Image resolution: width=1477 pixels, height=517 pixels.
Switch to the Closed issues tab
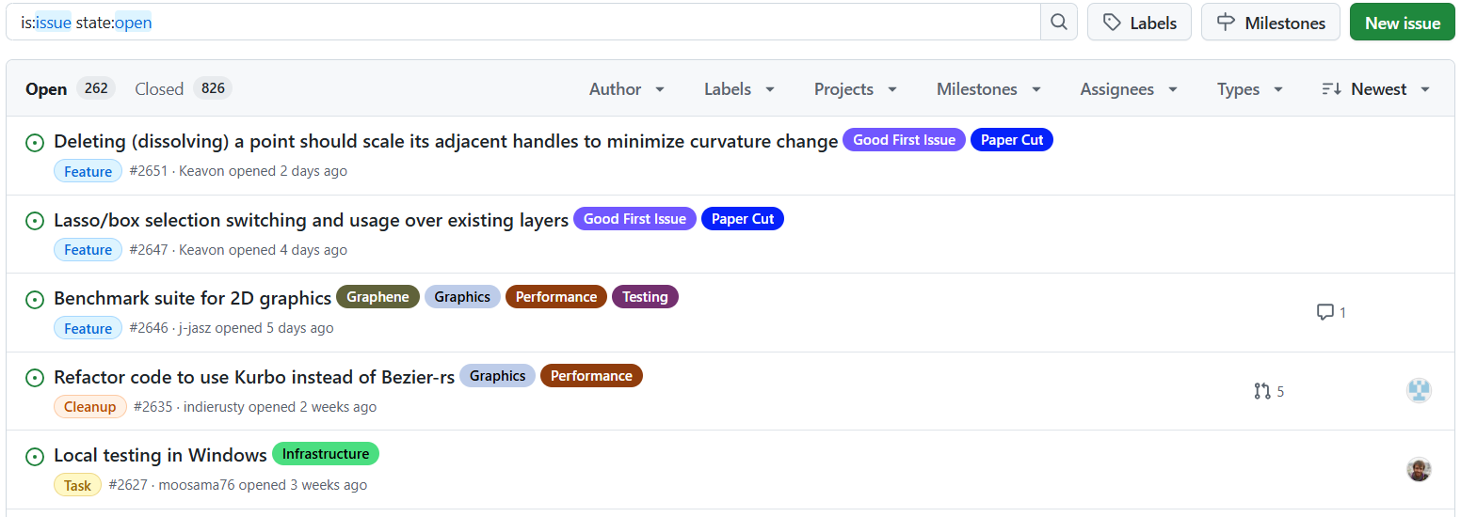[183, 89]
